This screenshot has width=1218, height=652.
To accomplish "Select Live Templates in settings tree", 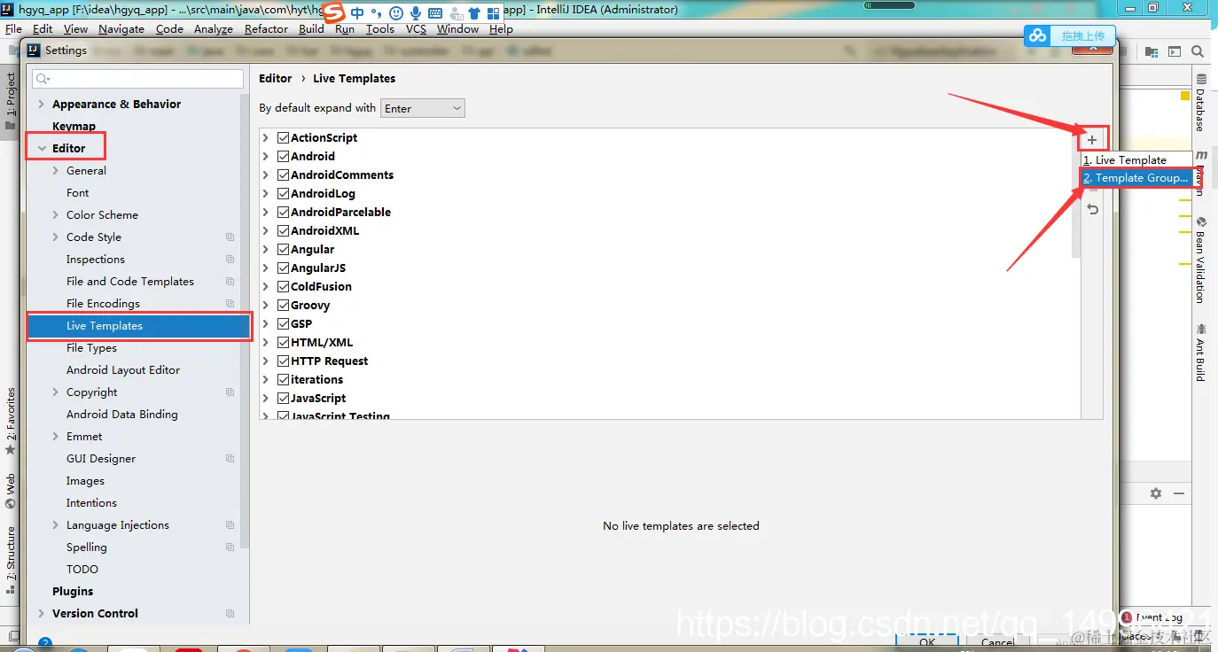I will [138, 326].
